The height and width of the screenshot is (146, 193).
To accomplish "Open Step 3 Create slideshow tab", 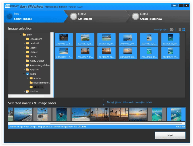I will (x=158, y=16).
